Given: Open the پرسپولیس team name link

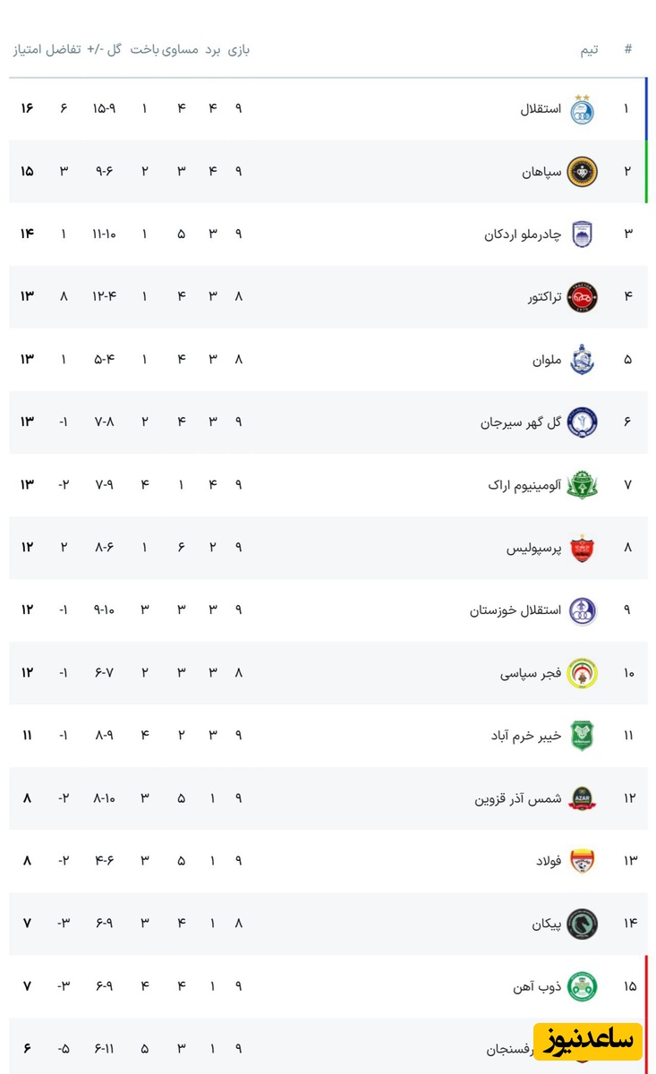Looking at the screenshot, I should point(534,548).
